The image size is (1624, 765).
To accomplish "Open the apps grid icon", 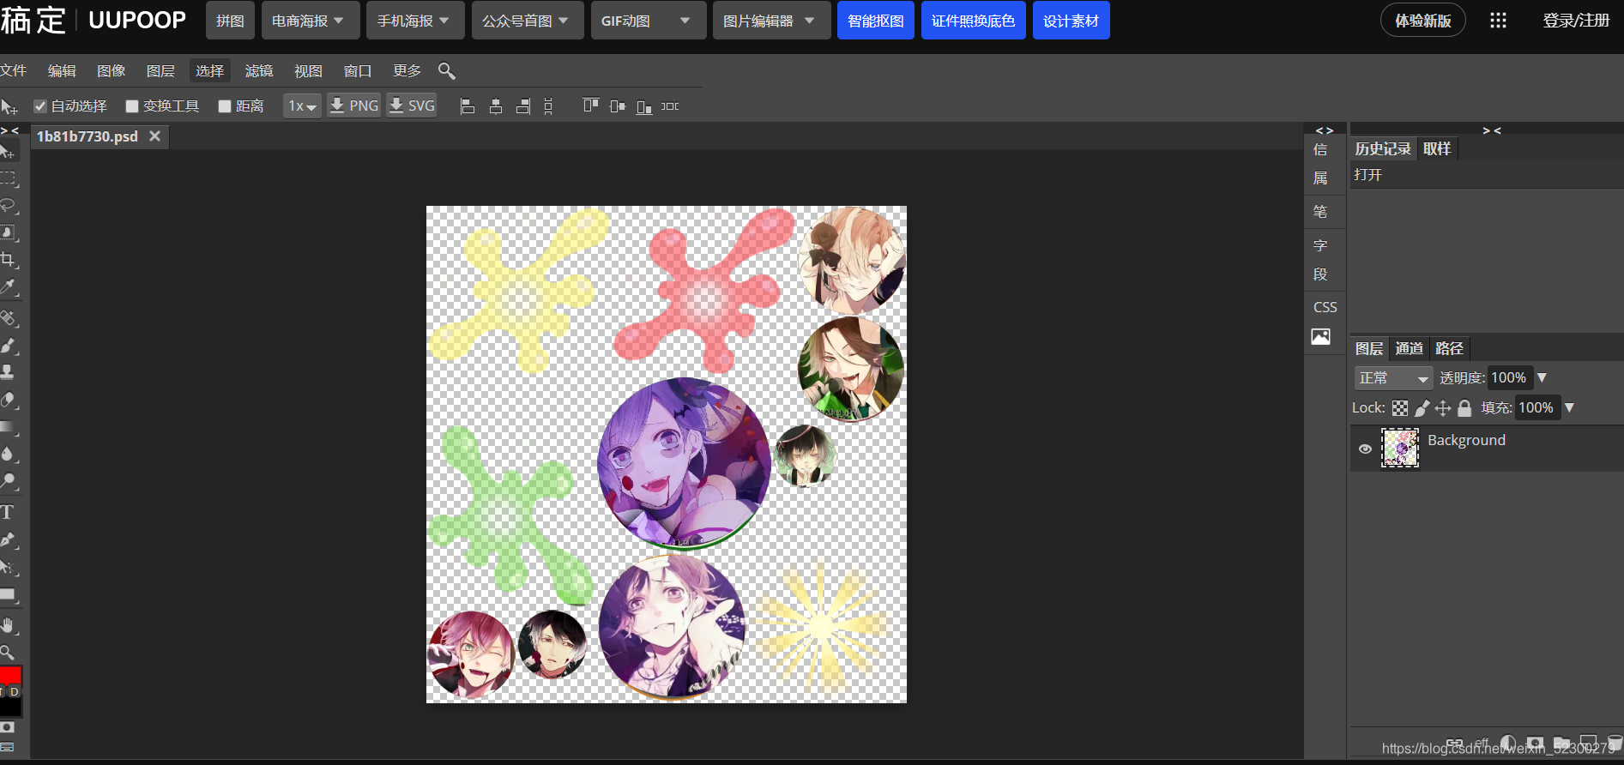I will click(x=1498, y=21).
